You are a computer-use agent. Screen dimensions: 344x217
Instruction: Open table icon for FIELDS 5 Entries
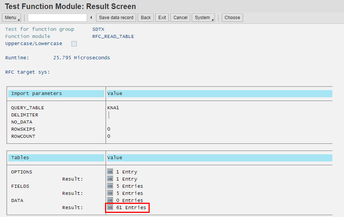[110, 186]
